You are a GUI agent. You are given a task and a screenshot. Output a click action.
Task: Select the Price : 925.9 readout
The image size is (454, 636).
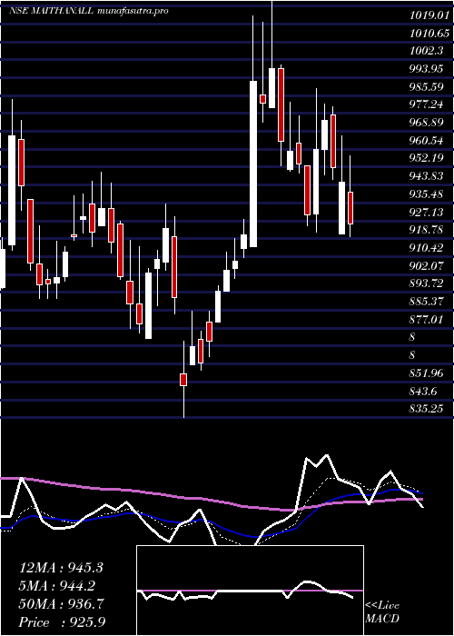tap(63, 622)
